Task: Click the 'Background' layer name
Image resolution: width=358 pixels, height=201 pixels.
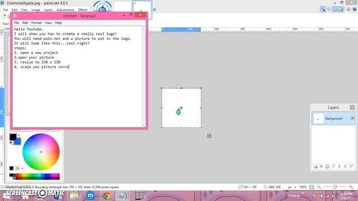Action: pyautogui.click(x=333, y=118)
